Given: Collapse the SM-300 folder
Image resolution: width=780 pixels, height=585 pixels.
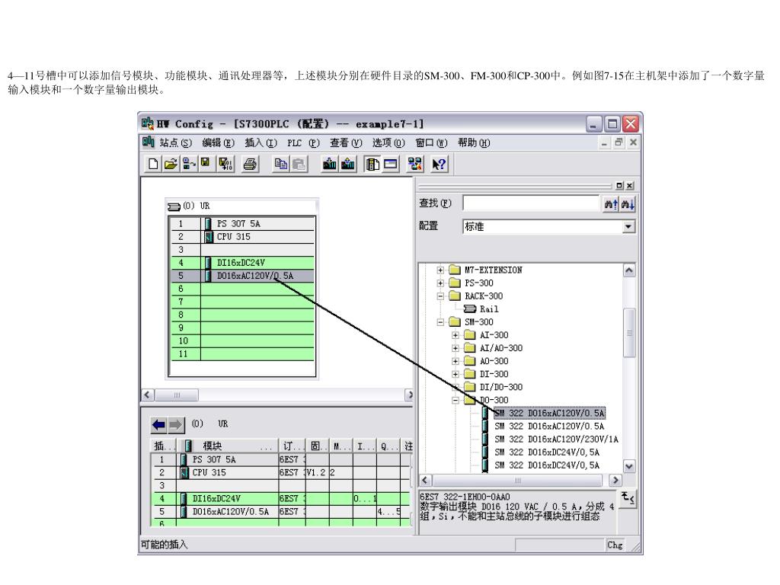Looking at the screenshot, I should click(x=440, y=322).
